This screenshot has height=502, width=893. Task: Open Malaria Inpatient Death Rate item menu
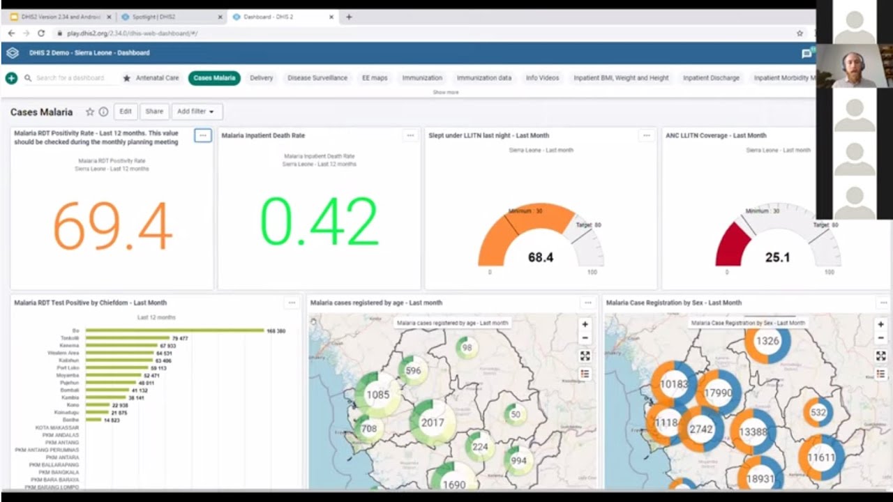[x=410, y=135]
